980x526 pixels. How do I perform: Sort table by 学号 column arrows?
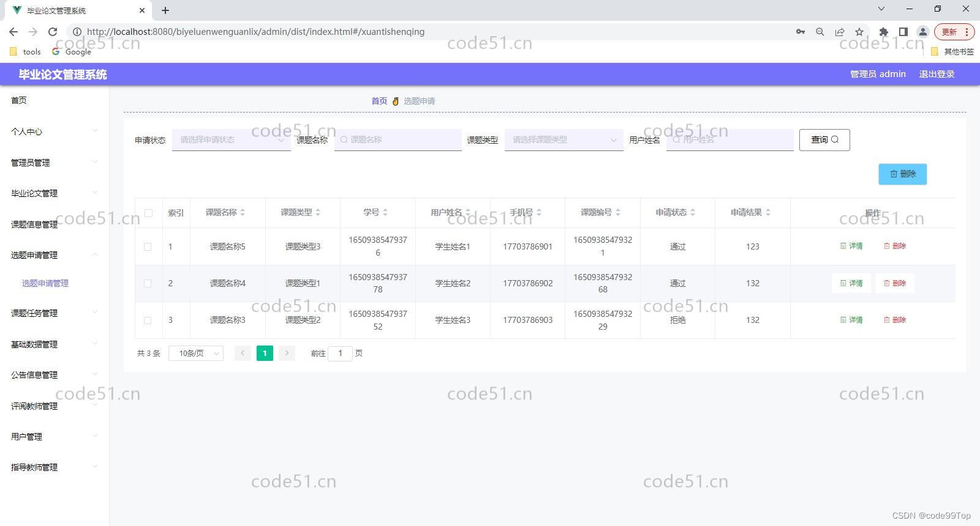pos(385,213)
